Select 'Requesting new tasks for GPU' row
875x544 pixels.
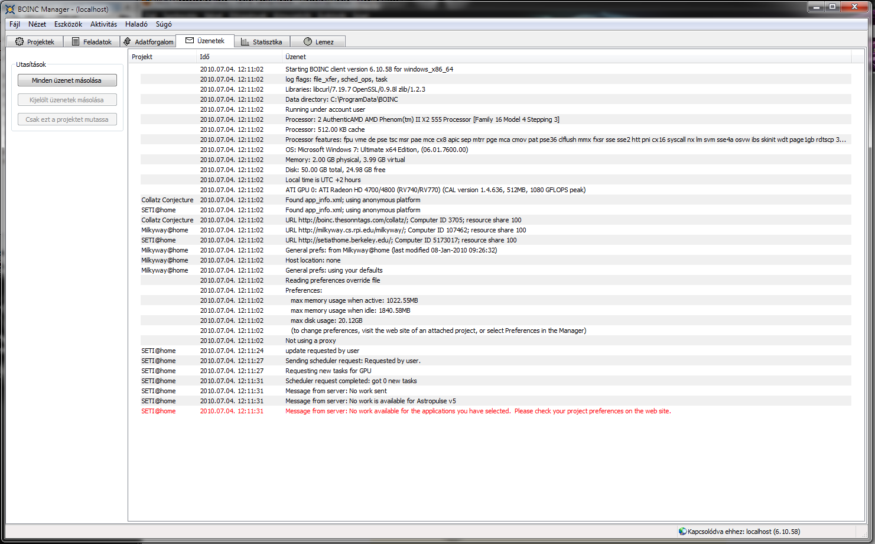click(496, 371)
